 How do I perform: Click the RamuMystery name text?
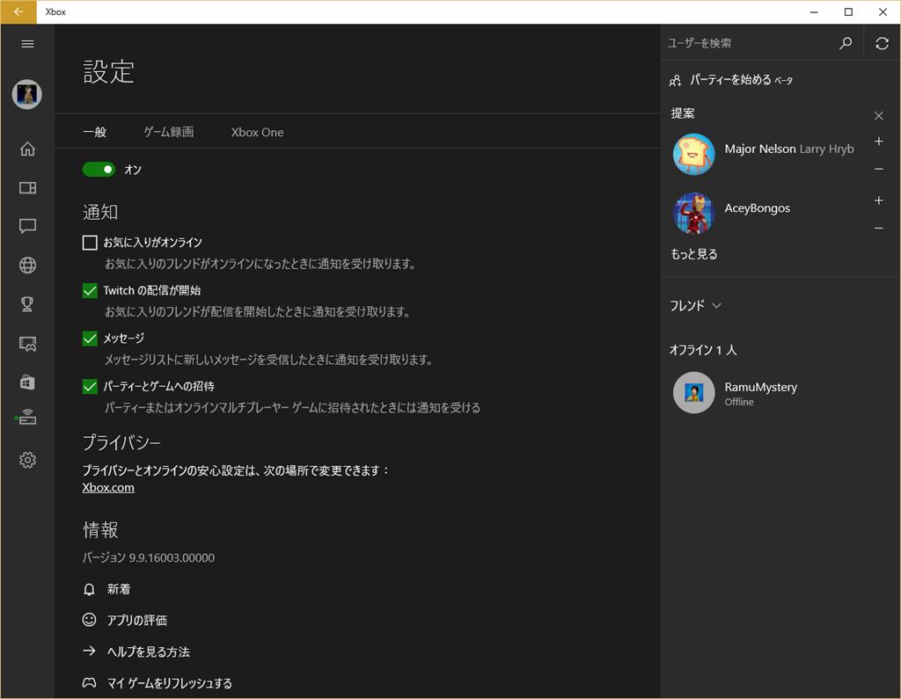tap(761, 387)
